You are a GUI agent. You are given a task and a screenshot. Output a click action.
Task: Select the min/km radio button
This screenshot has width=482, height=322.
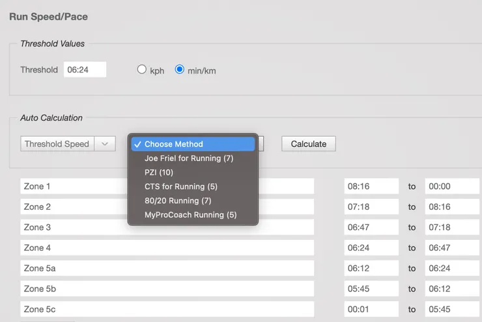point(180,69)
